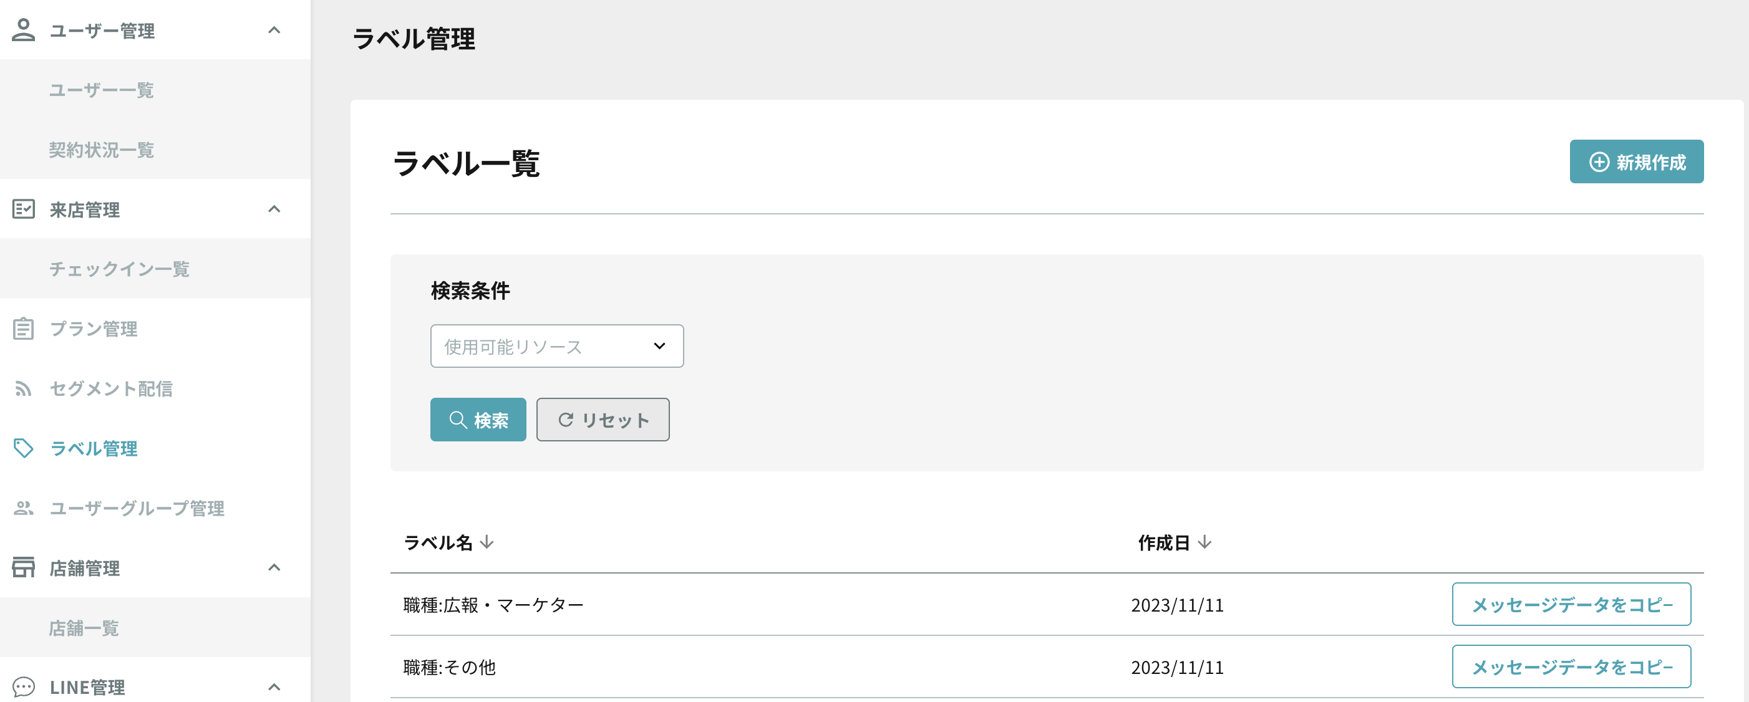The height and width of the screenshot is (702, 1749).
Task: Collapse the 来店管理 section chevron
Action: [x=274, y=209]
